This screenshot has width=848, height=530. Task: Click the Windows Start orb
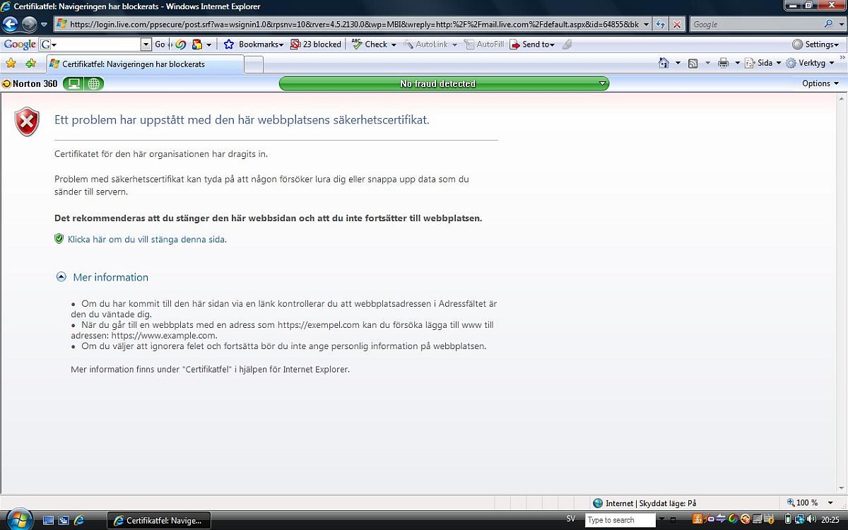(19, 519)
